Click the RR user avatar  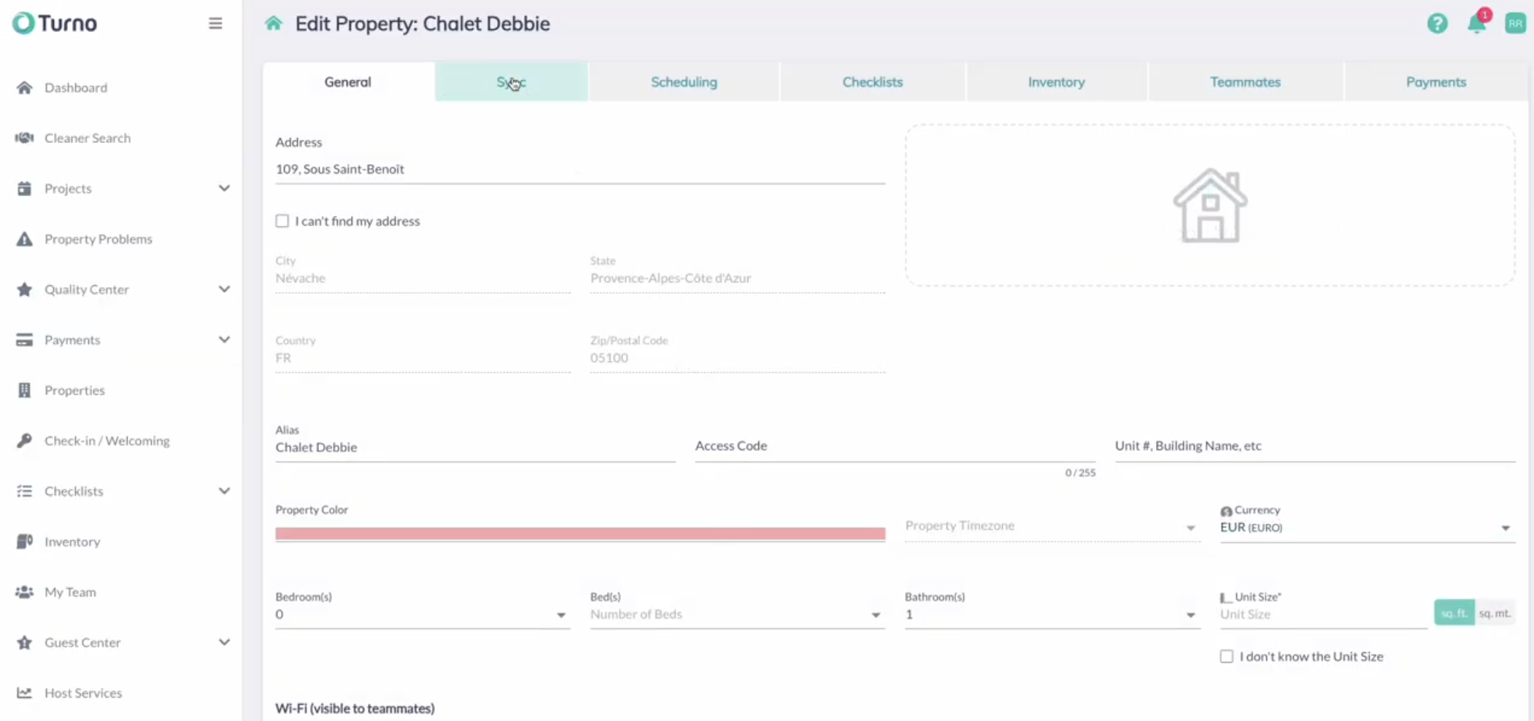click(x=1515, y=23)
